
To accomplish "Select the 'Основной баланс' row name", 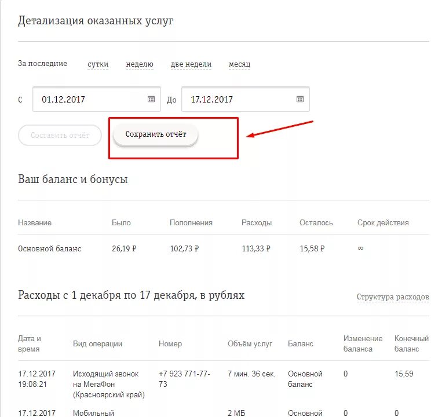I will [49, 249].
